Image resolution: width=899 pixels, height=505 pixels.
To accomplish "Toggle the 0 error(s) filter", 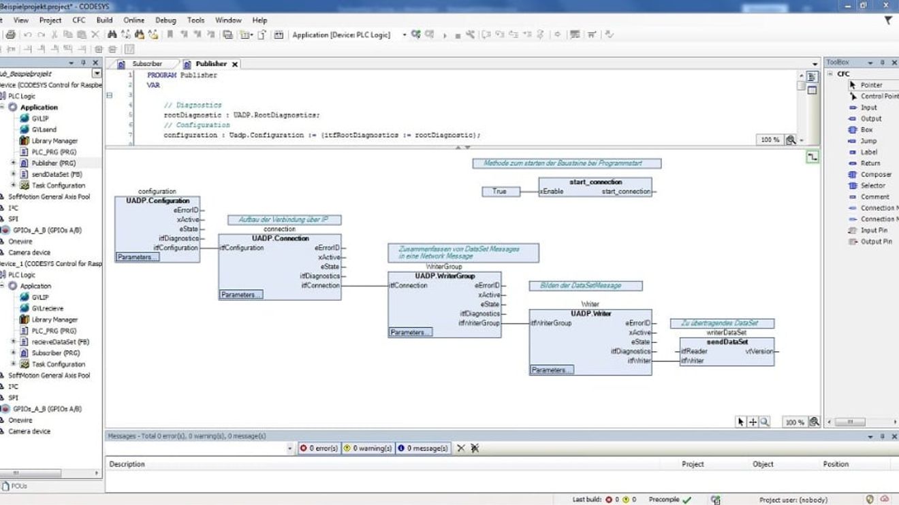I will coord(319,449).
